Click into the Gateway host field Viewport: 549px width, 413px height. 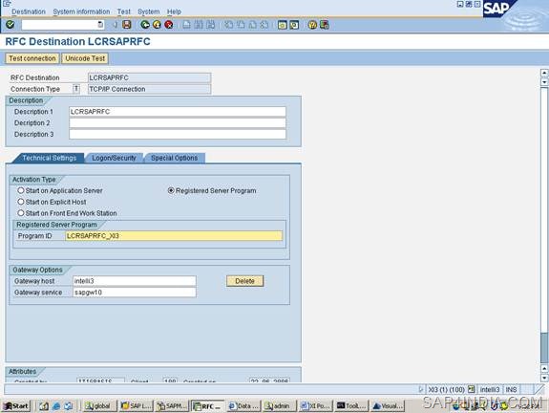coord(135,281)
